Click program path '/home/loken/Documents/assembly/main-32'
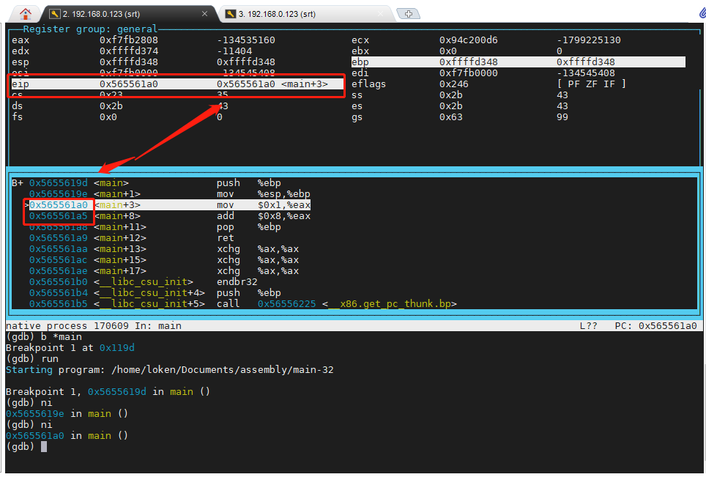The height and width of the screenshot is (477, 706). point(223,370)
